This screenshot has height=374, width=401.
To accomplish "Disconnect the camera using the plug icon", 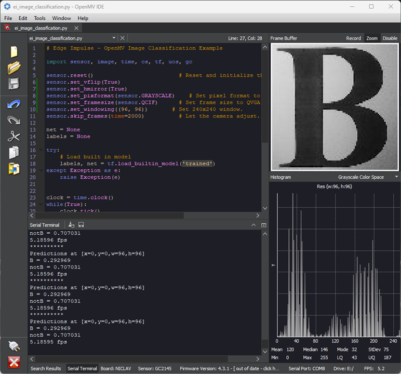I will (x=14, y=346).
